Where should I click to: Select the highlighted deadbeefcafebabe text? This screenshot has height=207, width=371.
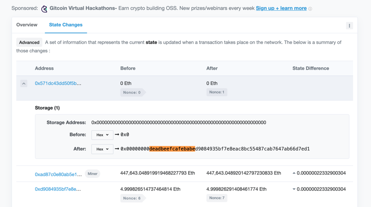[x=172, y=149]
